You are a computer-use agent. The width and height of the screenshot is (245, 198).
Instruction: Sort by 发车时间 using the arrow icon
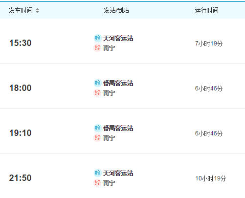37,11
